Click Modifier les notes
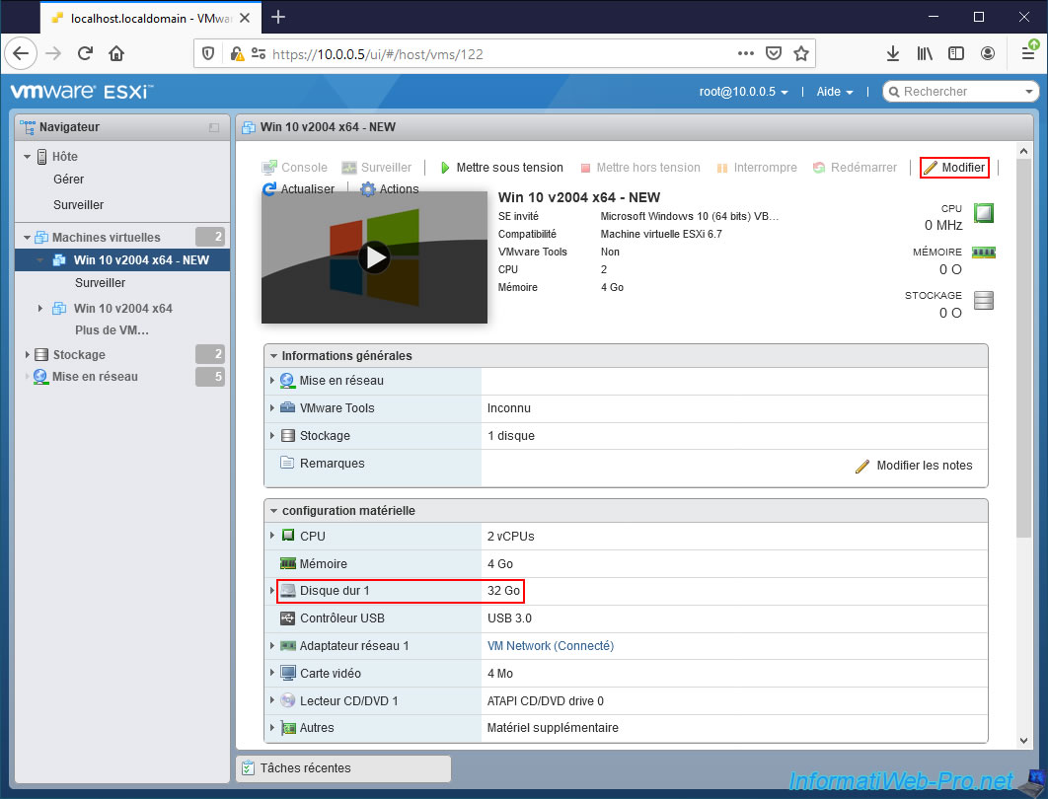Viewport: 1048px width, 799px height. (915, 466)
